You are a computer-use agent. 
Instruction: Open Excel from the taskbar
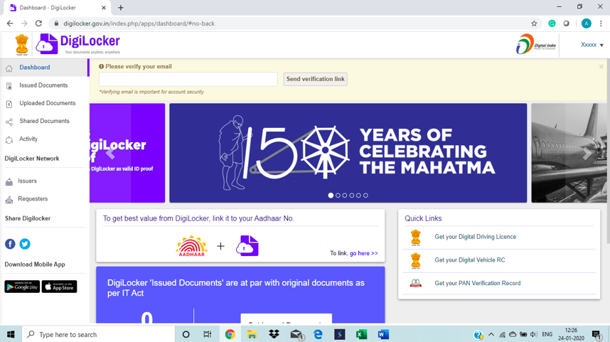pos(361,335)
